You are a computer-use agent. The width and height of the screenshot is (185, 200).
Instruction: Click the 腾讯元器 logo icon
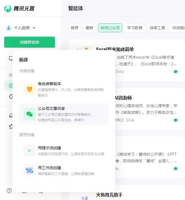pyautogui.click(x=8, y=9)
